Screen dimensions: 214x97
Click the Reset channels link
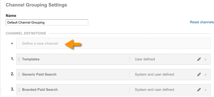pos(202,22)
